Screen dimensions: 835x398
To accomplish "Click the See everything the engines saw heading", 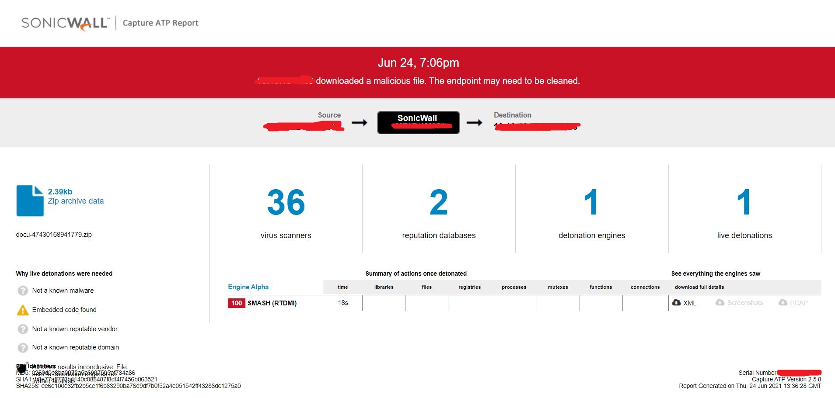I will coord(716,273).
